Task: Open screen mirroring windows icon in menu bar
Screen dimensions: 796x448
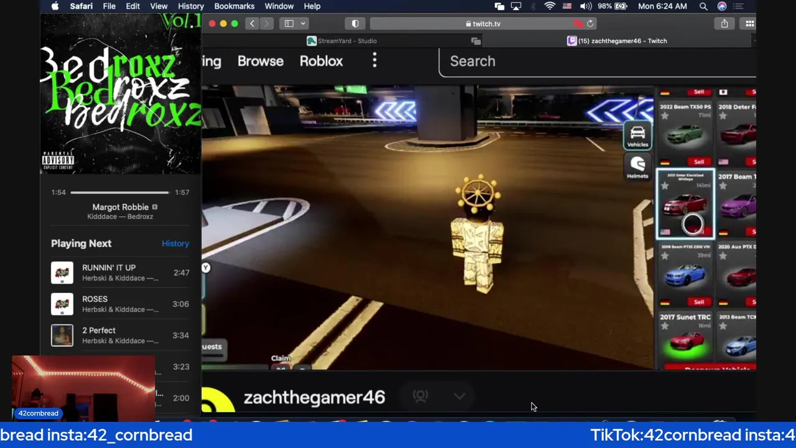Action: point(499,6)
